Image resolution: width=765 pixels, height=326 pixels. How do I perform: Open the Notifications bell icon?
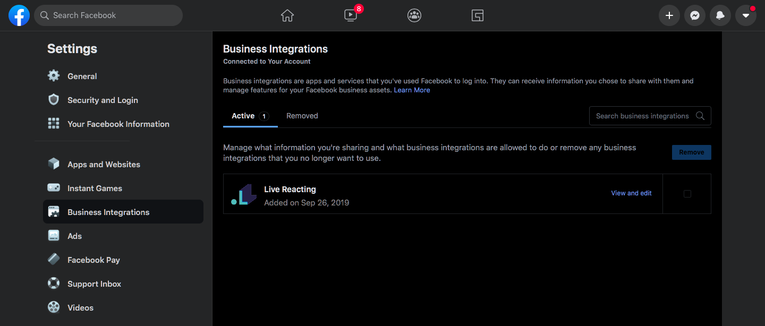tap(720, 15)
